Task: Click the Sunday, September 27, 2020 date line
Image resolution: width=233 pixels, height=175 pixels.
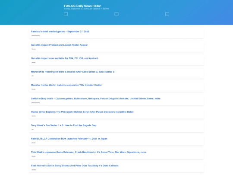Action: click(x=86, y=9)
